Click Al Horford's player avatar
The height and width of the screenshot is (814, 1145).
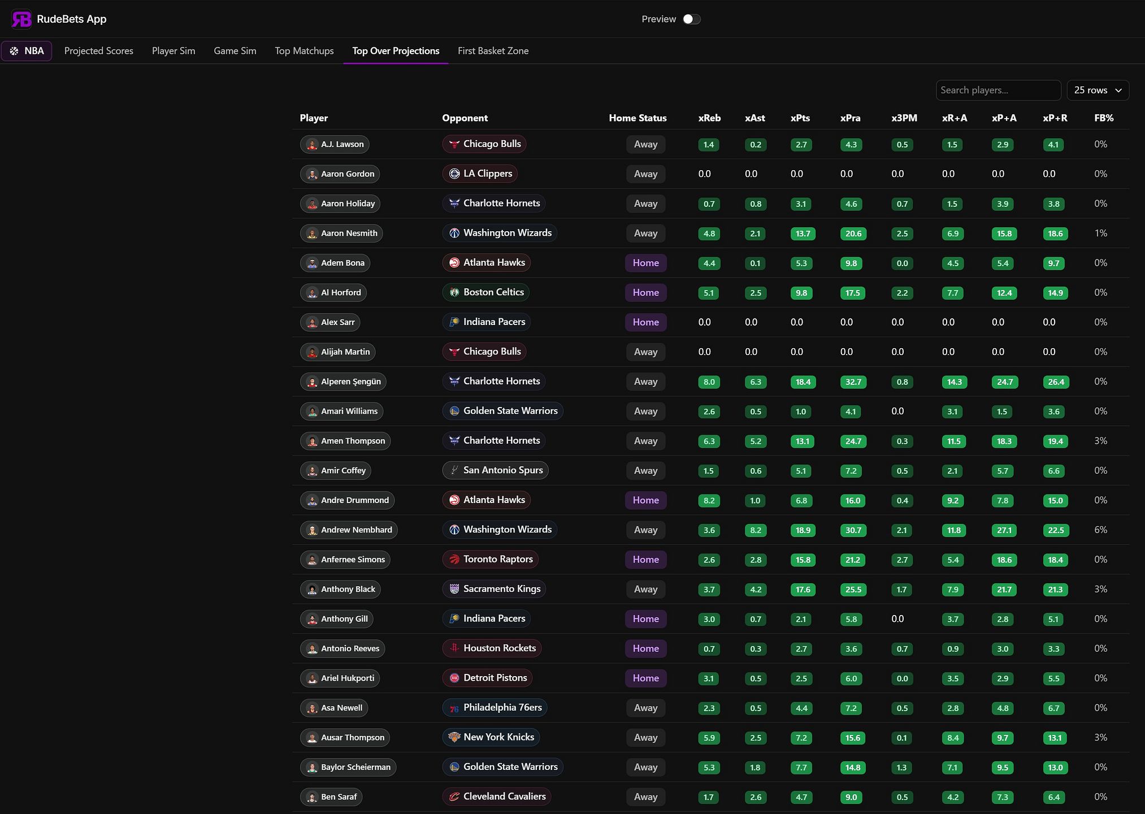(x=312, y=293)
